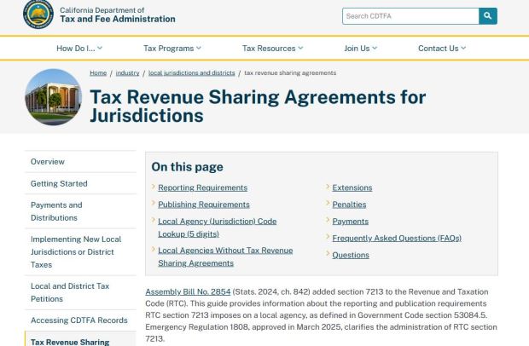Click the circular building thumbnail image
The image size is (529, 346).
(54, 96)
